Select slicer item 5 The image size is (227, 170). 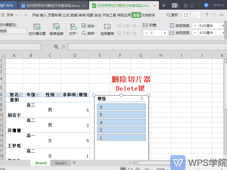point(121,115)
